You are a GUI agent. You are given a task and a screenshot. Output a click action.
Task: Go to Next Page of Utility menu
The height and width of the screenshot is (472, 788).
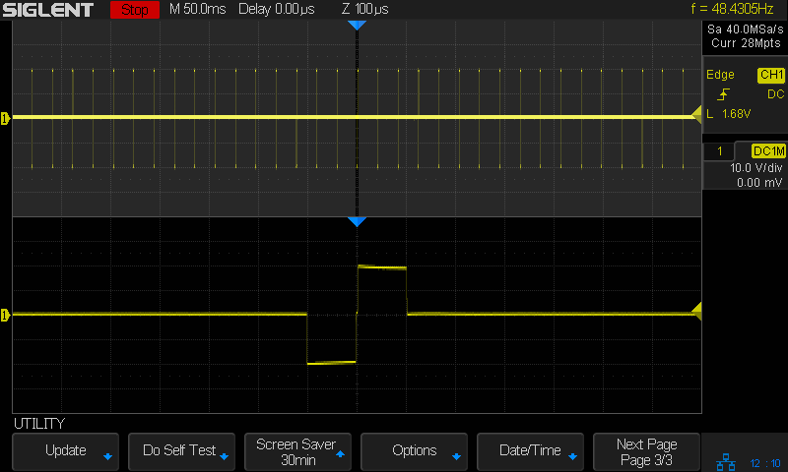pos(646,451)
